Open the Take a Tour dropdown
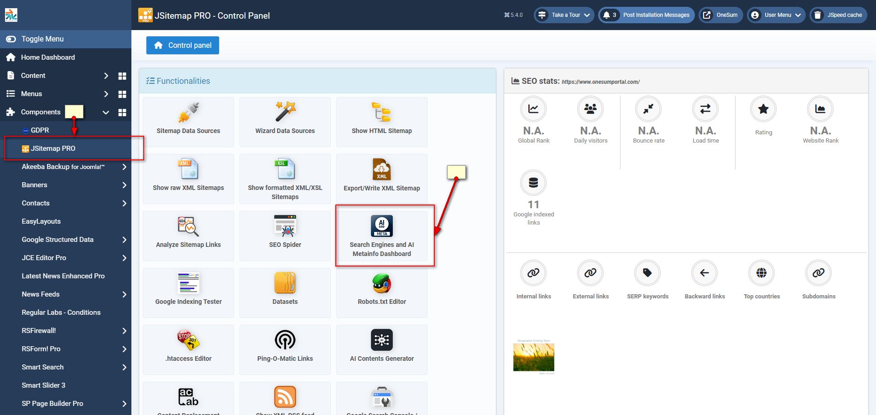 pyautogui.click(x=564, y=15)
